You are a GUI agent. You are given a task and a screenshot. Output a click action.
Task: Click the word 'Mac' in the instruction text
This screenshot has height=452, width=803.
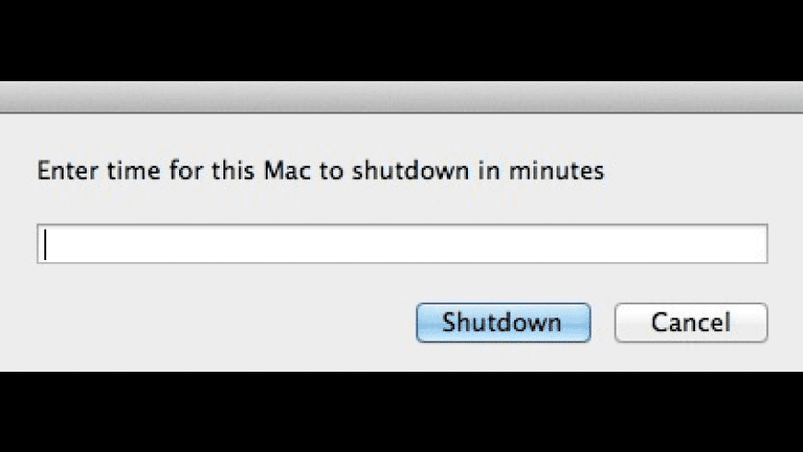point(287,171)
